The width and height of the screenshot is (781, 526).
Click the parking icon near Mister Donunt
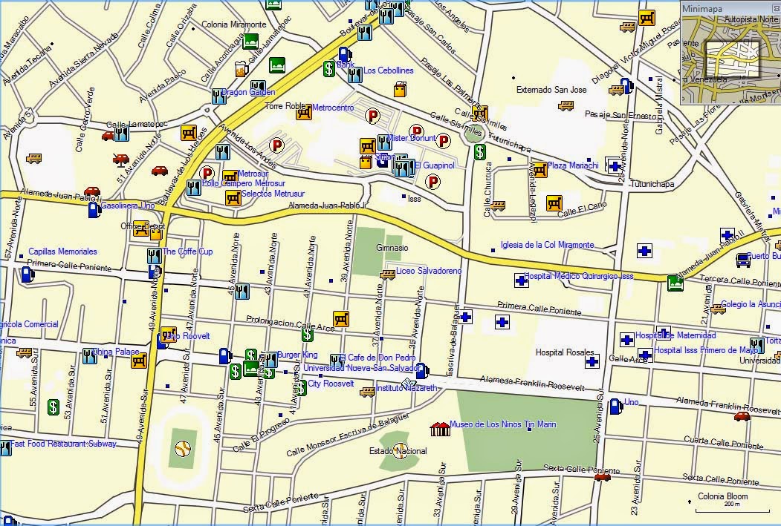(417, 130)
